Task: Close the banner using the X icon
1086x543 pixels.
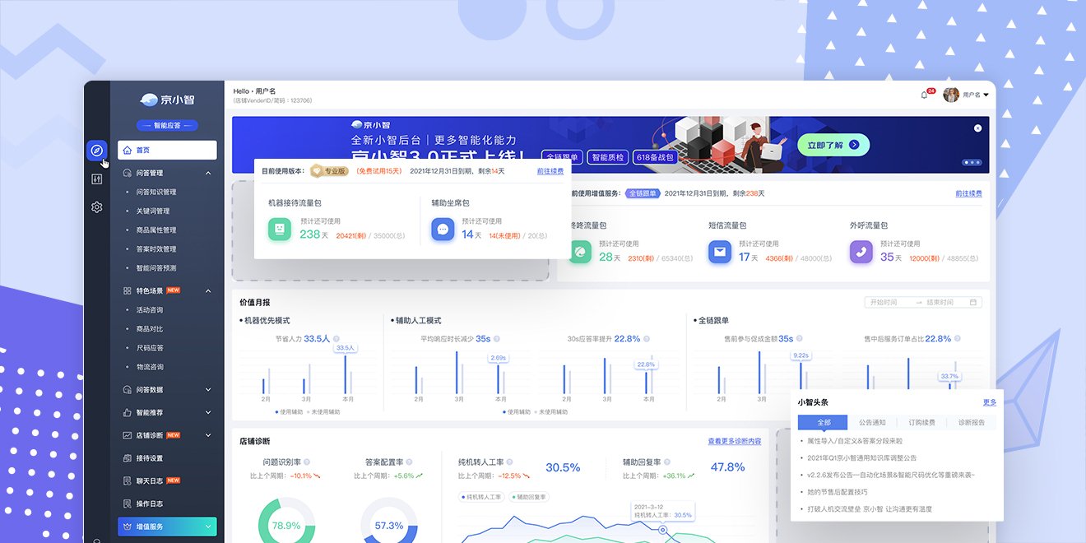Action: [977, 128]
